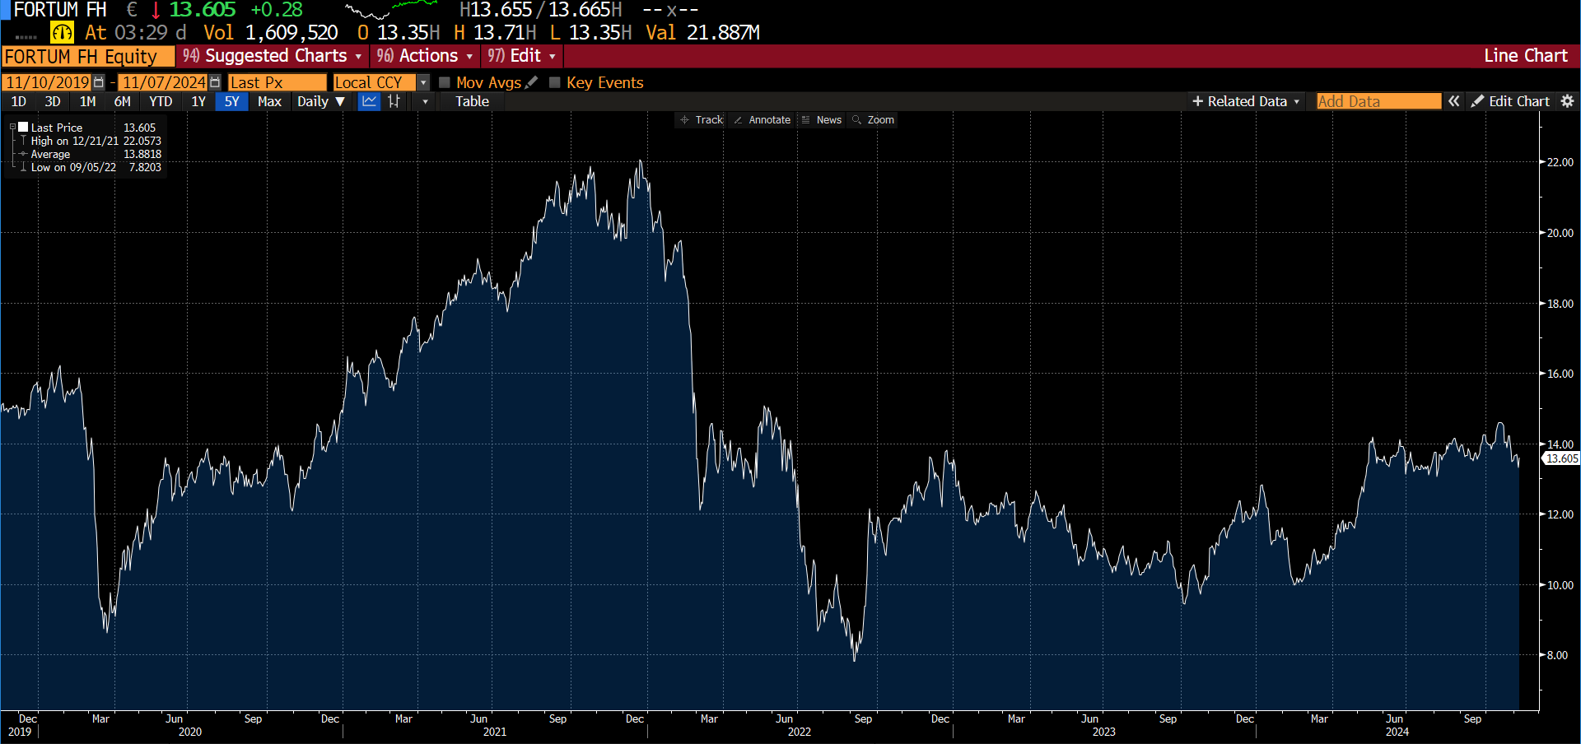Click the Add Data input field
Viewport: 1581px width, 744px height.
coord(1378,101)
